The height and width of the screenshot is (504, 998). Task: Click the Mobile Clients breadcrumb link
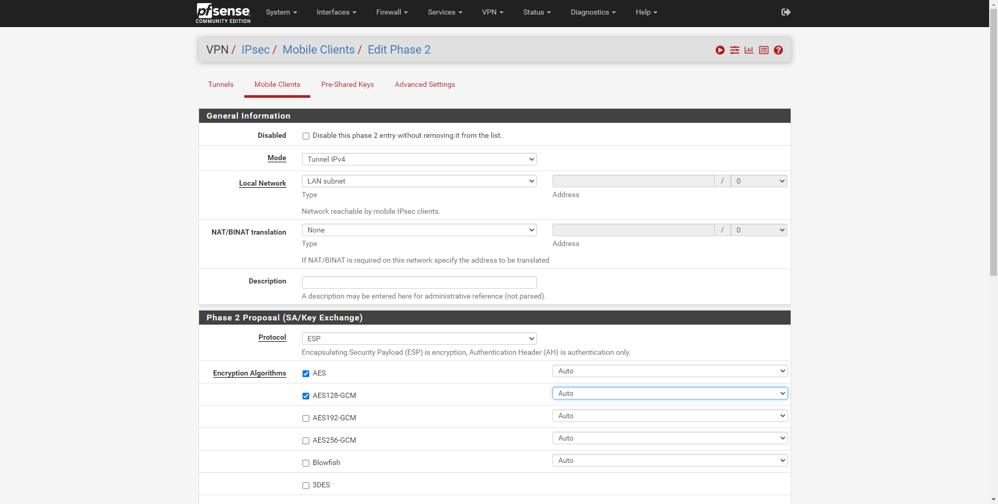(318, 50)
